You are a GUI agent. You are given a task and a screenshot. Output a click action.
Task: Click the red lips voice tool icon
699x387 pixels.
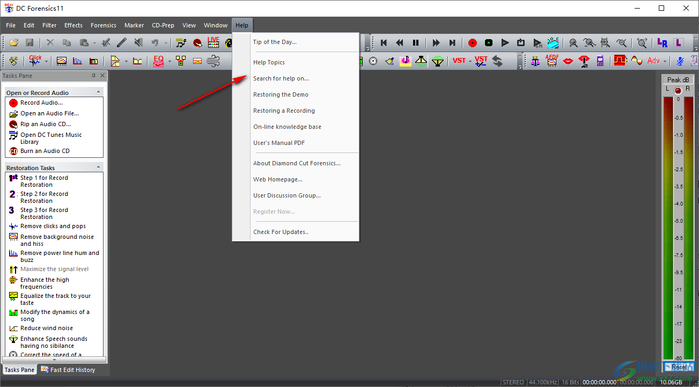[568, 61]
